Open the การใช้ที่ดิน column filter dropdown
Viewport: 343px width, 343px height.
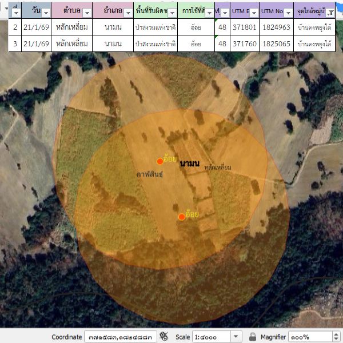209,11
